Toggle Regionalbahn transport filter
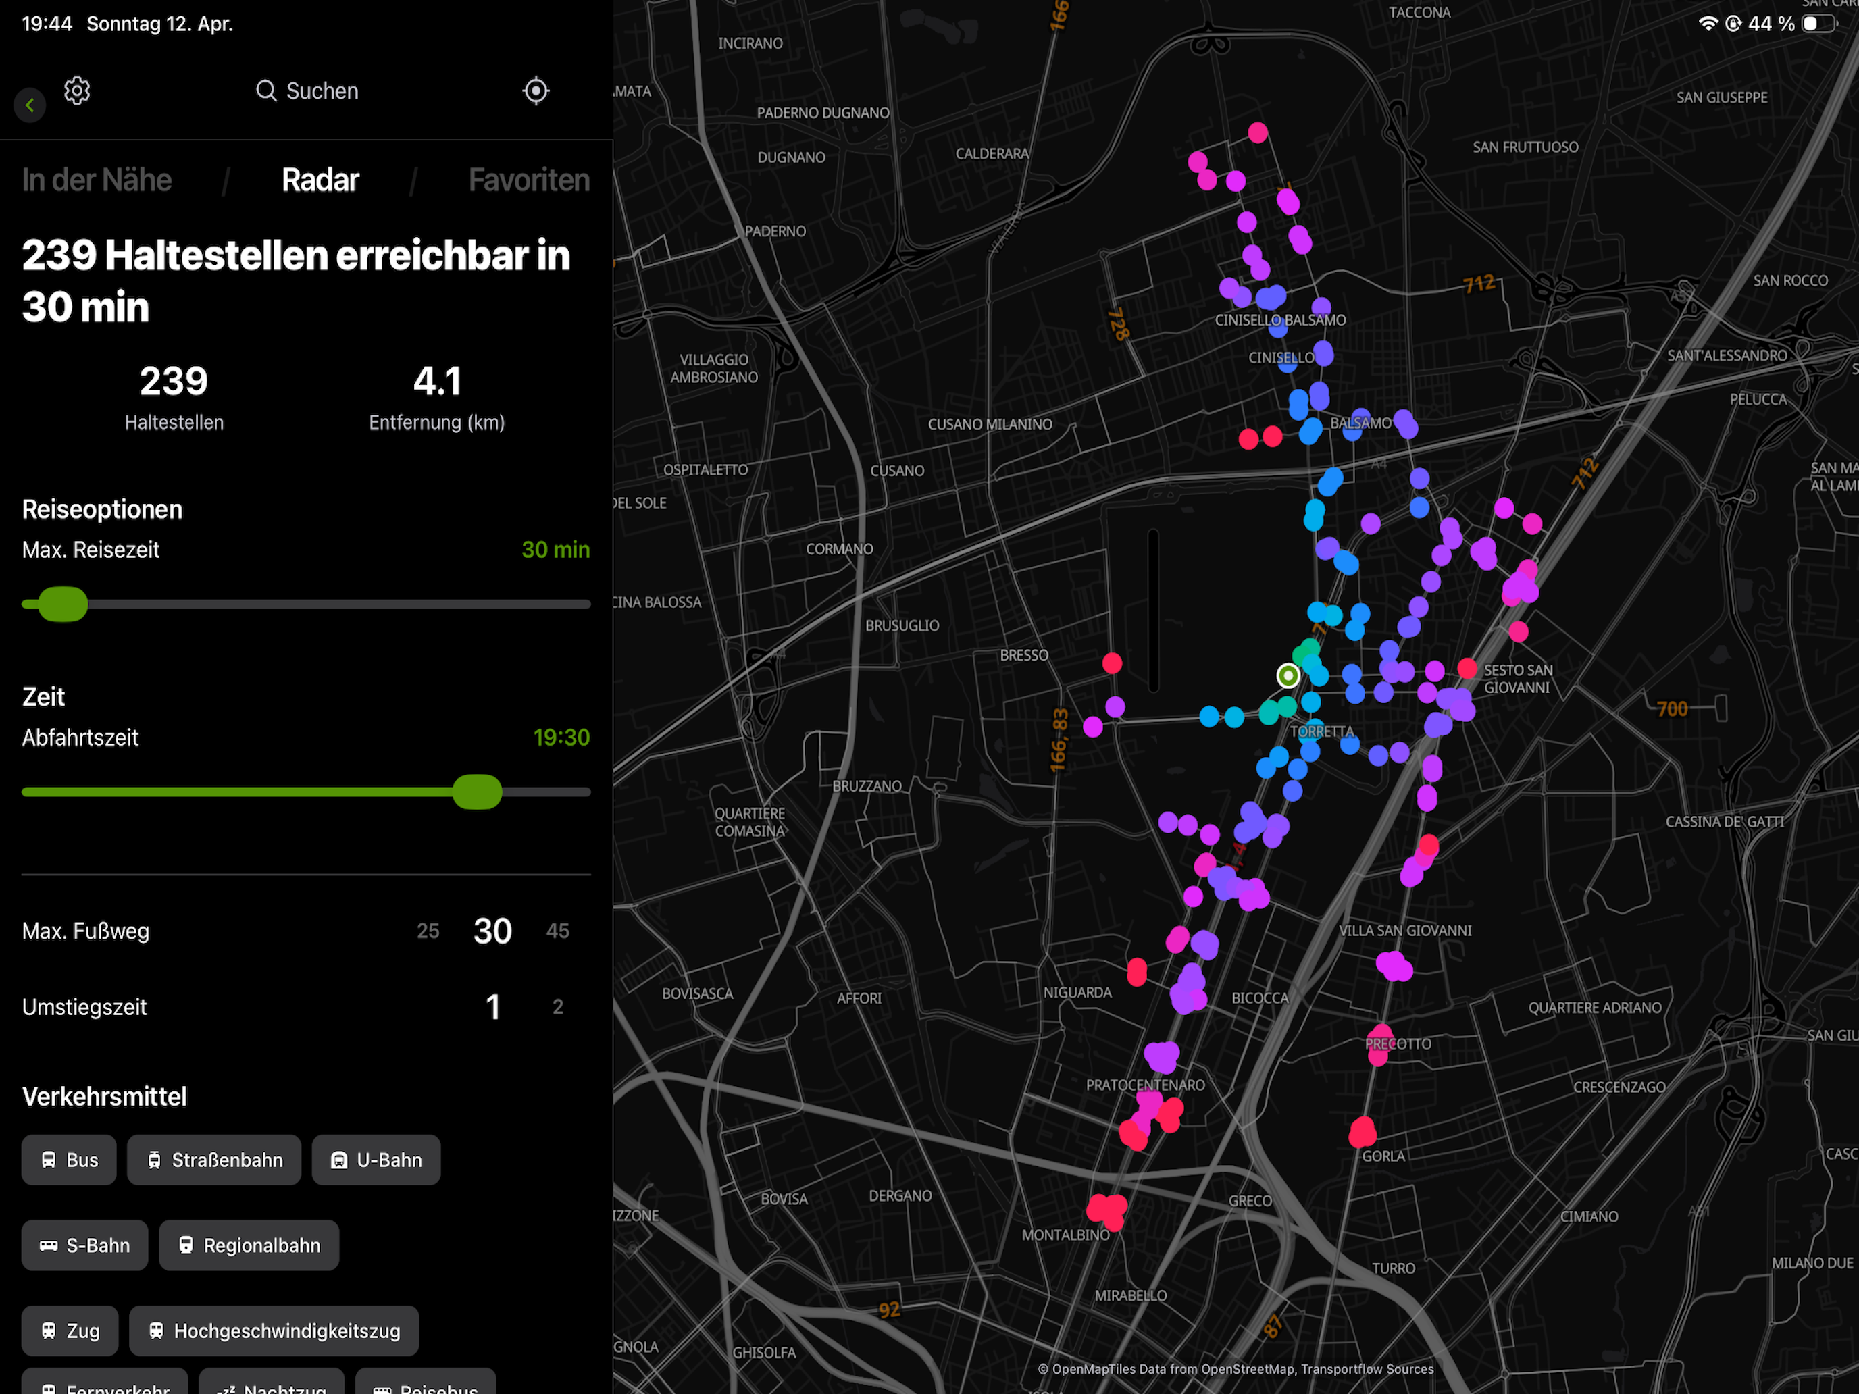Image resolution: width=1859 pixels, height=1394 pixels. coord(249,1245)
